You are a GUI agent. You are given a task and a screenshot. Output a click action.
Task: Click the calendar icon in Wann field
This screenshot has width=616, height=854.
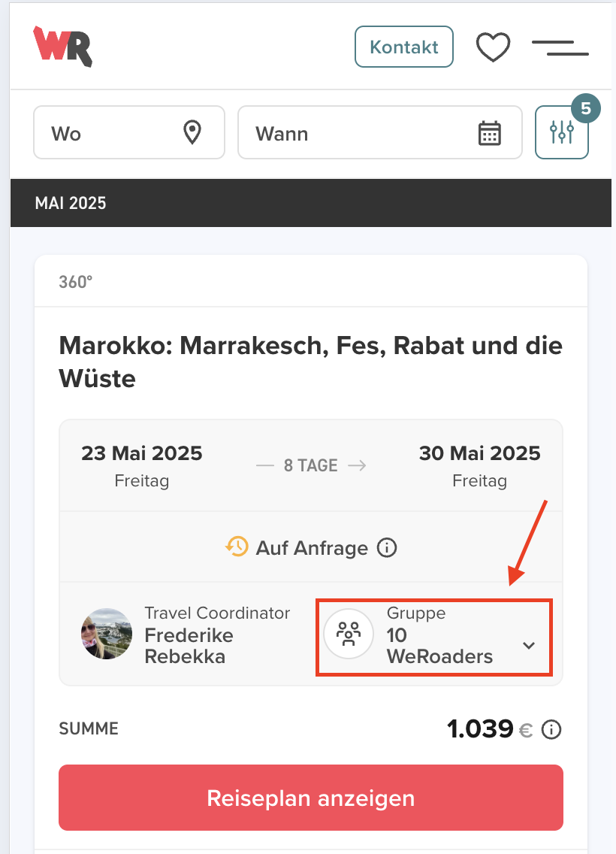(x=490, y=133)
